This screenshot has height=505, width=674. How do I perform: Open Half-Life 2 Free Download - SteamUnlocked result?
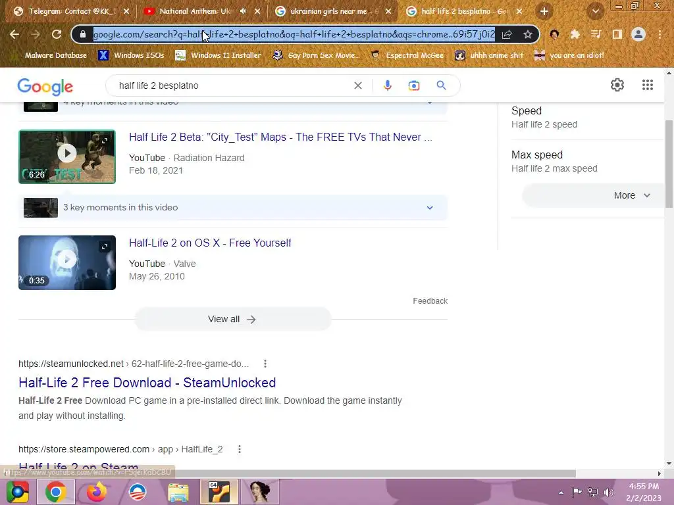[147, 383]
